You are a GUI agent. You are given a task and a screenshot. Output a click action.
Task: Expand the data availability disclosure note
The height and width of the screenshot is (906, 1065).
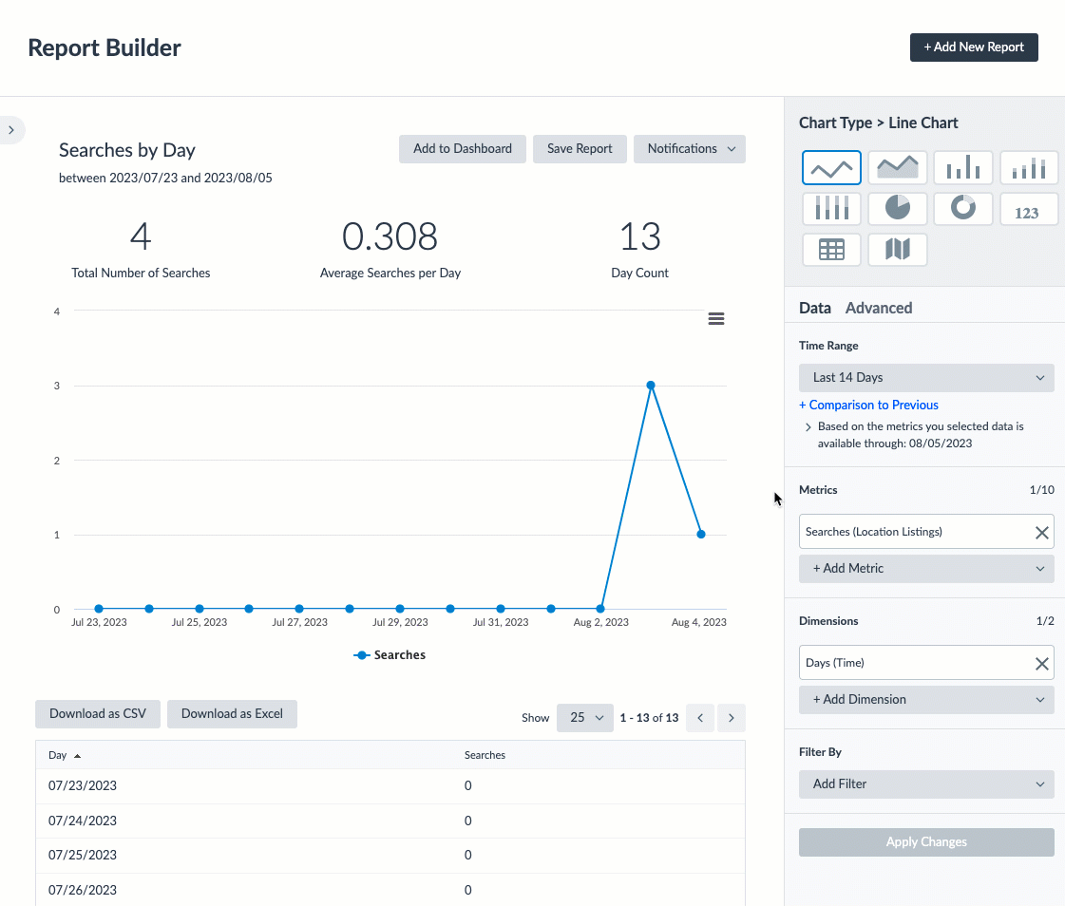[x=808, y=426]
